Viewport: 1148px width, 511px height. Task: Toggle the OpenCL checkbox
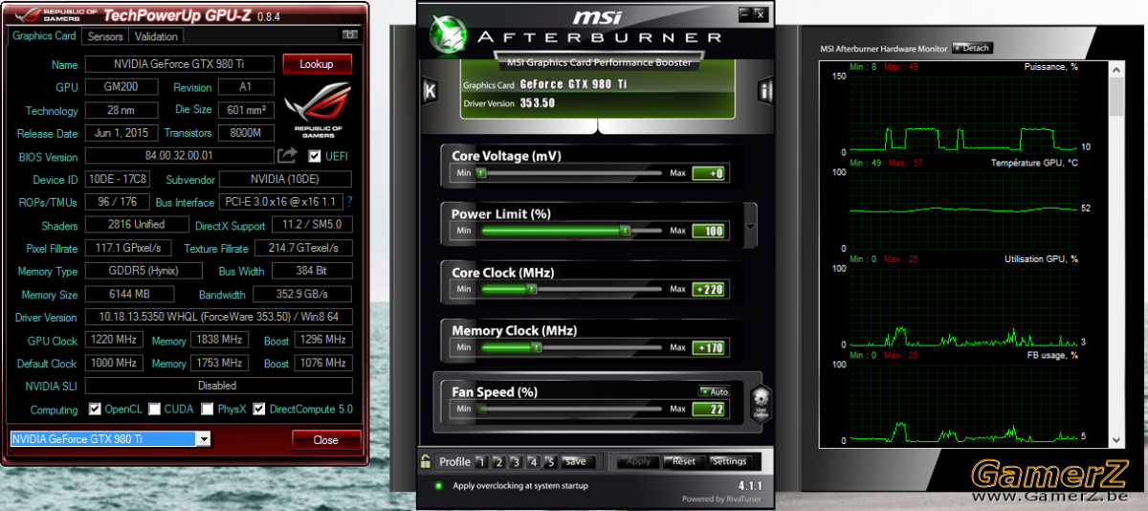[x=95, y=409]
